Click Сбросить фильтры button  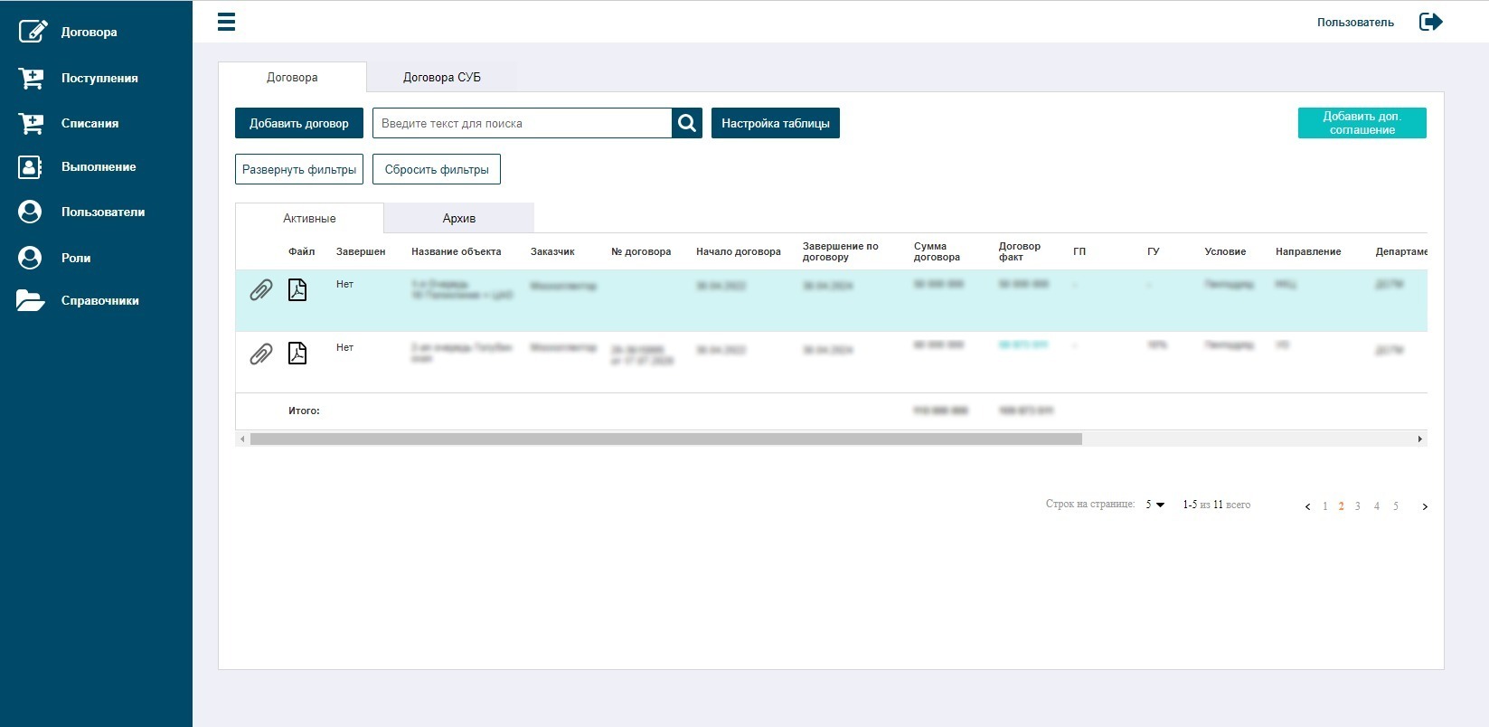[x=437, y=169]
